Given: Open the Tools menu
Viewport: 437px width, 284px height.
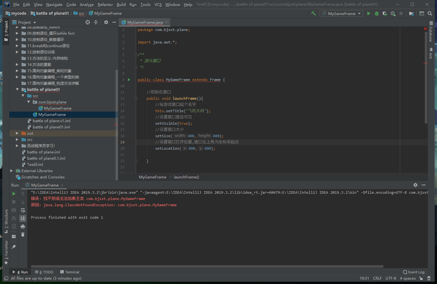Looking at the screenshot, I should coord(145,4).
